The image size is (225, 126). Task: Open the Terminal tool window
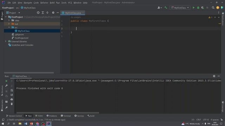point(66,116)
